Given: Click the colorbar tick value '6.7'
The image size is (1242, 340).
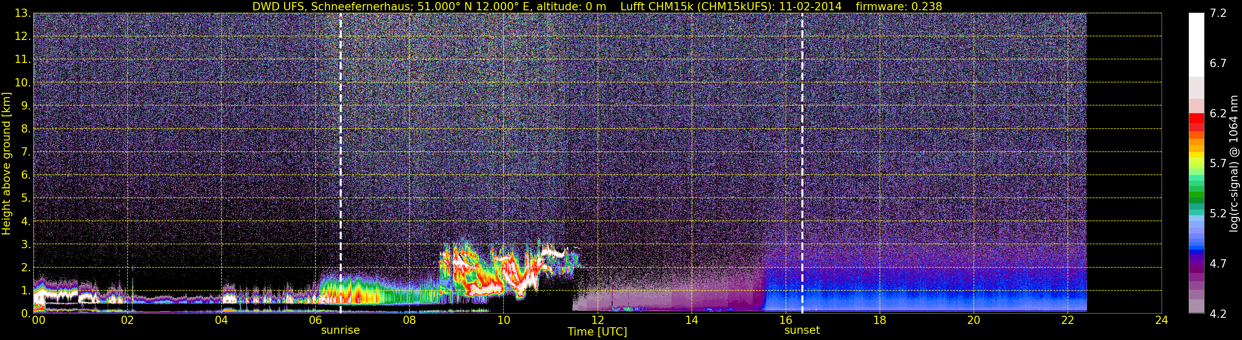Looking at the screenshot, I should click(x=1218, y=63).
